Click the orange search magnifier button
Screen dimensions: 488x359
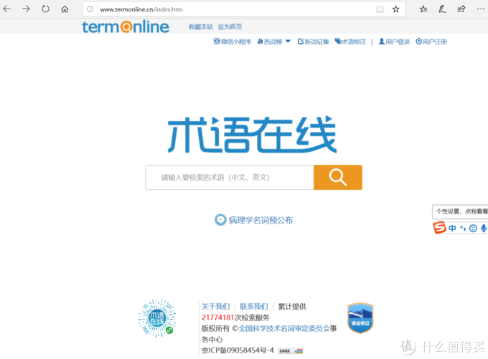[337, 177]
